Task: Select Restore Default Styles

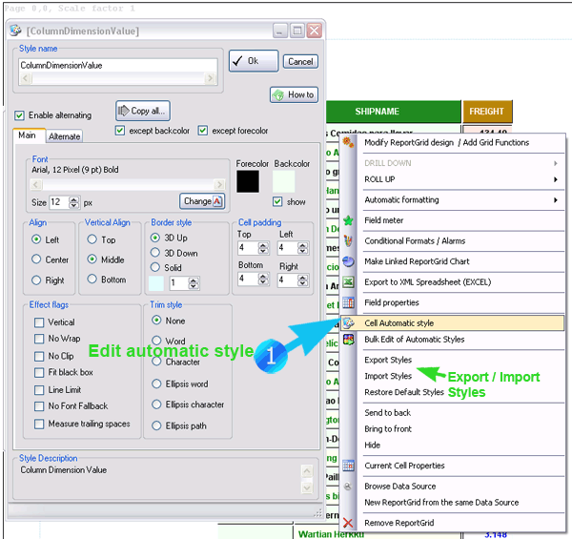Action: 404,392
